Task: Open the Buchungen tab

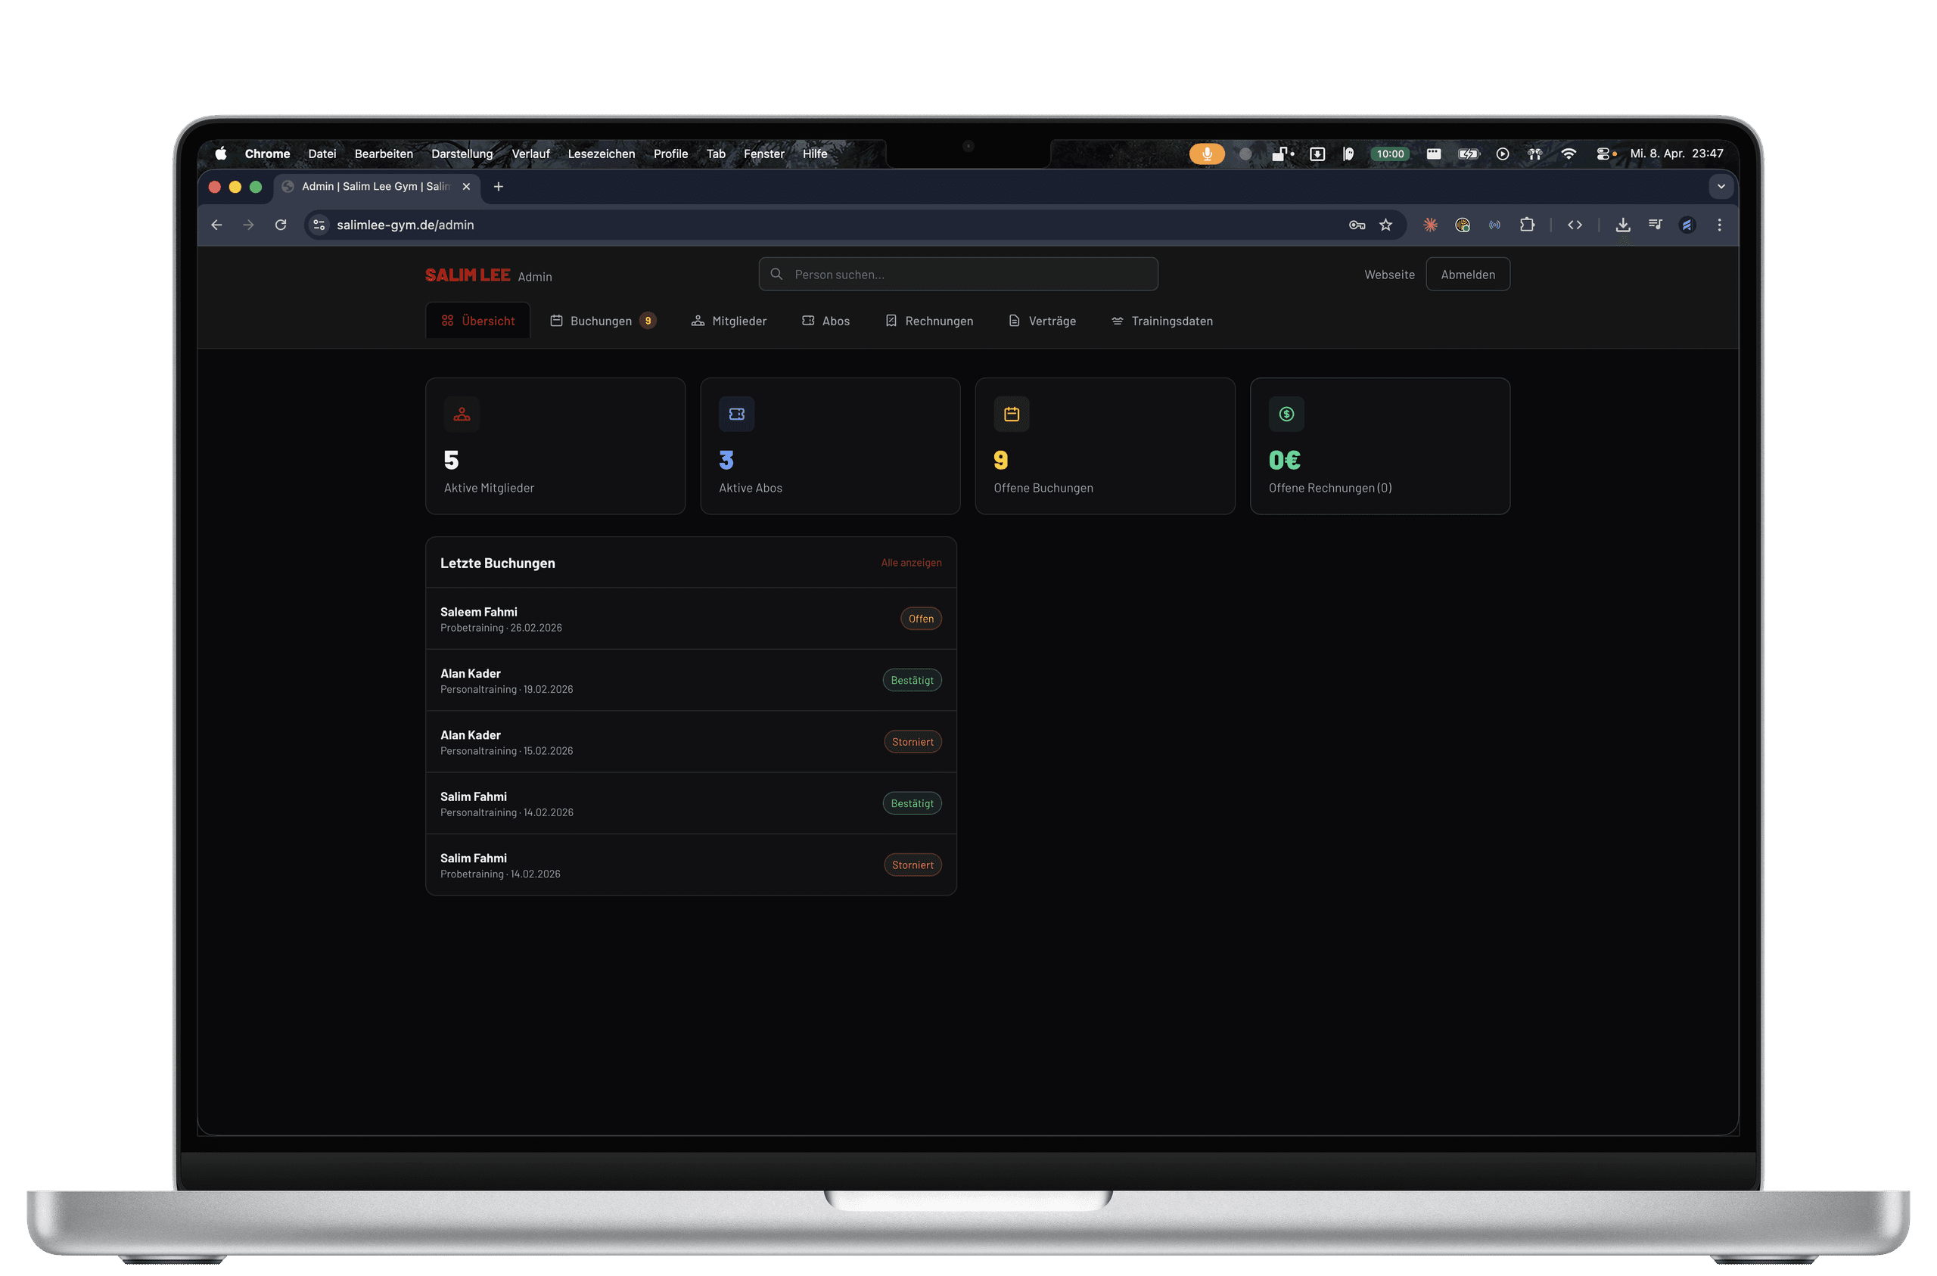Action: point(603,321)
